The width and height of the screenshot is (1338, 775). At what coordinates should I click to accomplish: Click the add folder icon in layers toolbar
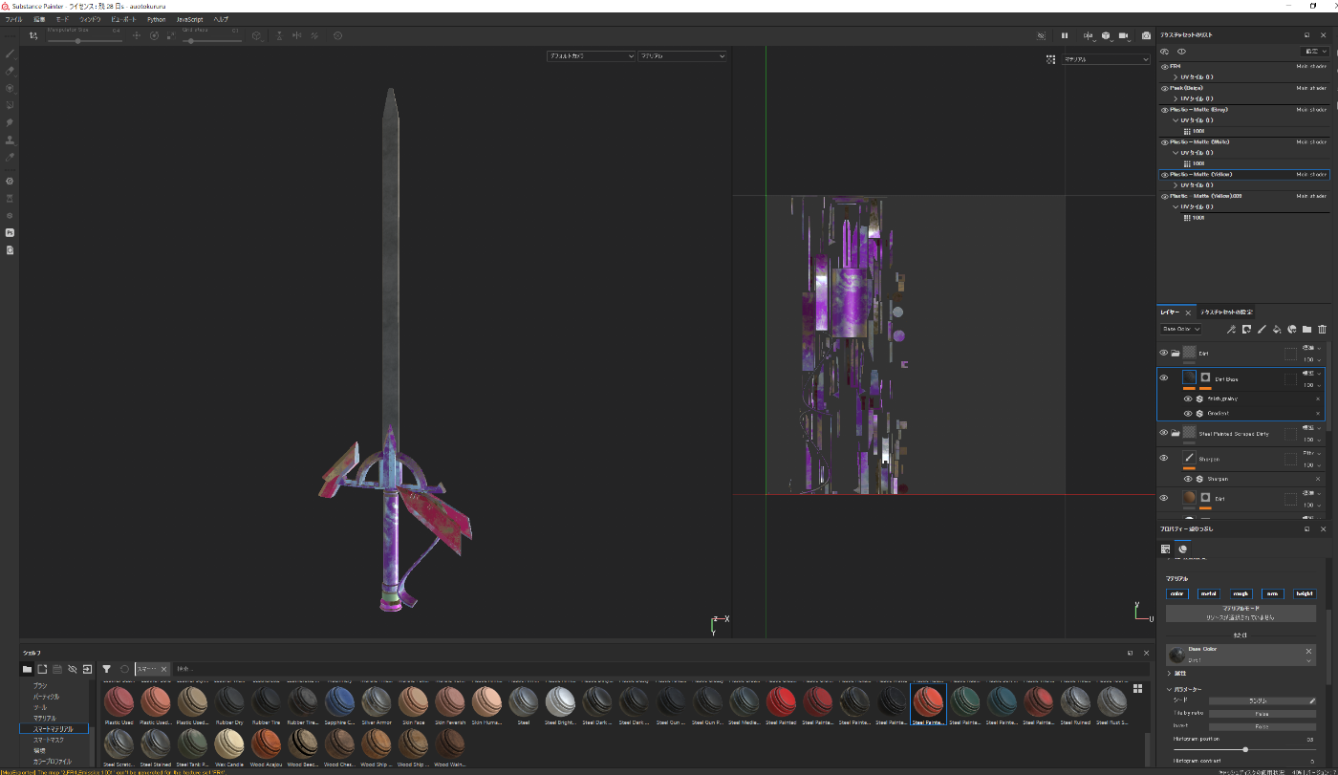(x=1306, y=329)
